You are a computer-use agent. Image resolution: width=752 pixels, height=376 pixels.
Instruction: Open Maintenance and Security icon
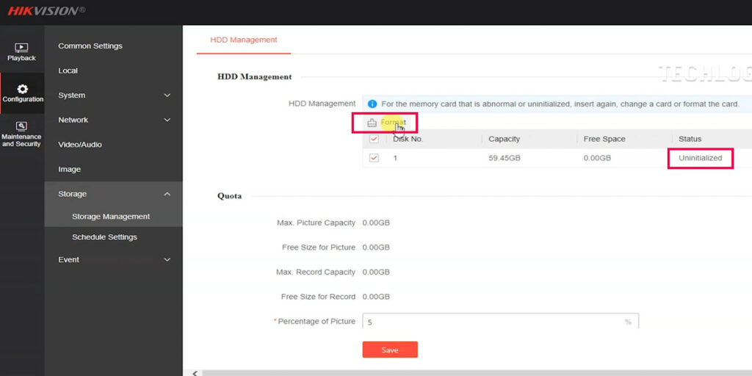[21, 126]
